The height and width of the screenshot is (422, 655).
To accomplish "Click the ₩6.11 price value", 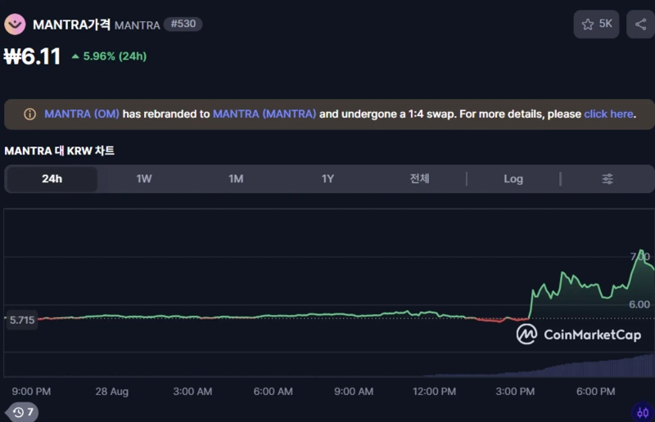I will [33, 56].
